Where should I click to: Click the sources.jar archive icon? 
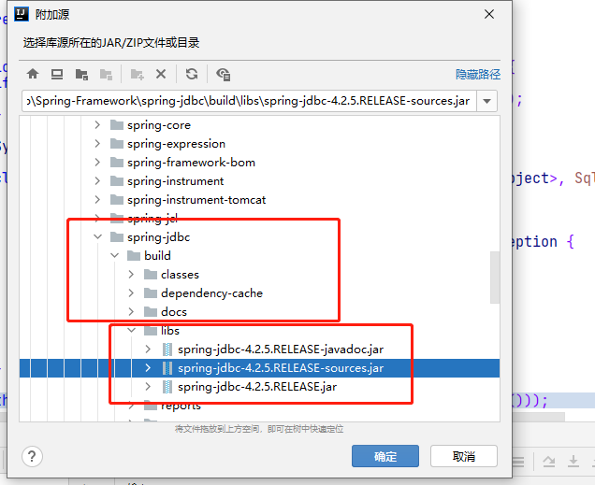pyautogui.click(x=167, y=368)
